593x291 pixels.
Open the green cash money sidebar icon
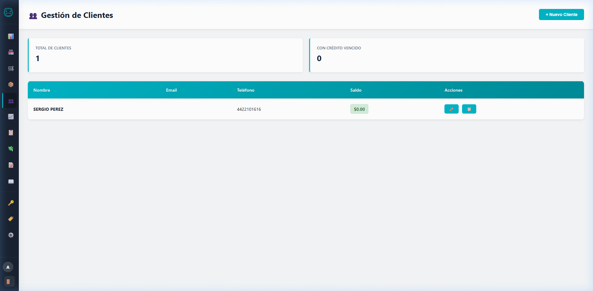11,149
